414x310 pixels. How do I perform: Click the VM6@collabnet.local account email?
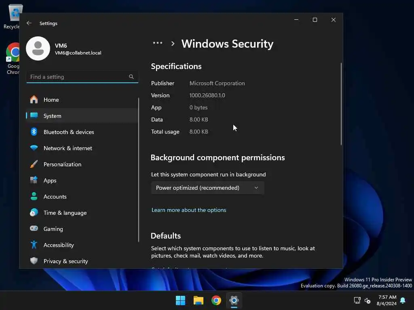click(x=78, y=53)
